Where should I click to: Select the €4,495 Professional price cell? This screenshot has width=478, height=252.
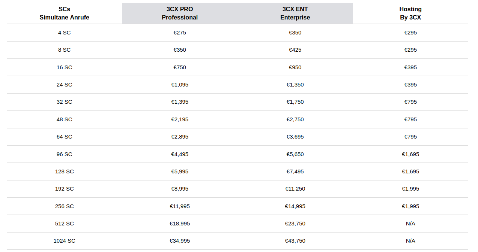coord(180,154)
